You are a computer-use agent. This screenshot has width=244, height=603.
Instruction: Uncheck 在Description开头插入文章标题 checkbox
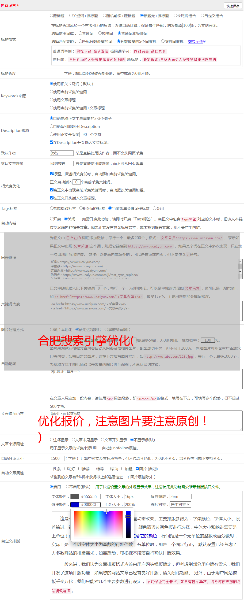[x=52, y=142]
